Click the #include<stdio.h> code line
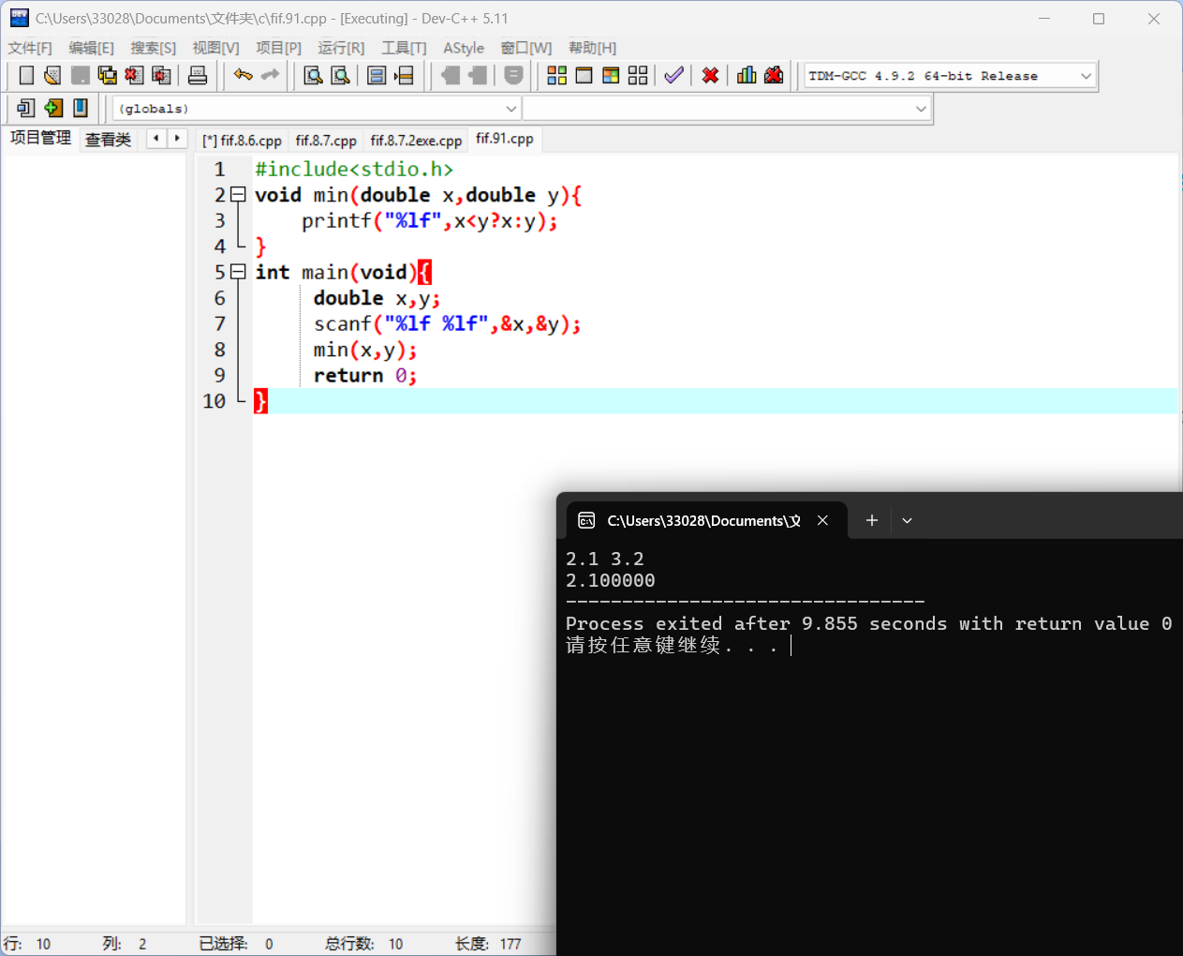Viewport: 1183px width, 956px height. [x=354, y=169]
